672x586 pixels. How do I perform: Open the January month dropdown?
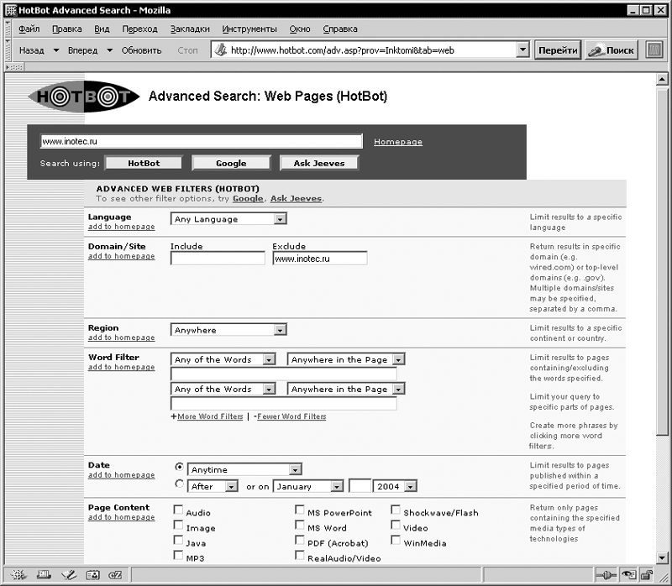(x=308, y=486)
